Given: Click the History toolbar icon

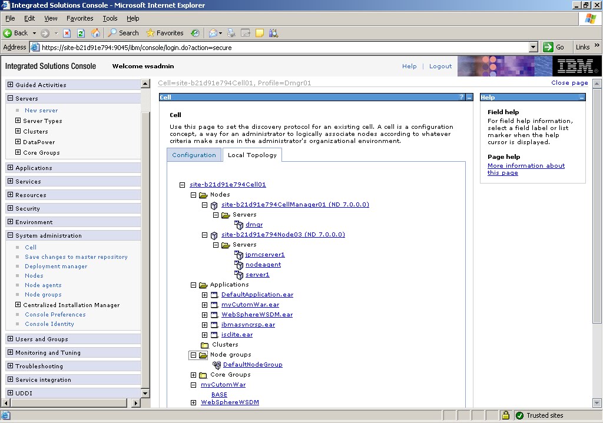Looking at the screenshot, I should (196, 33).
